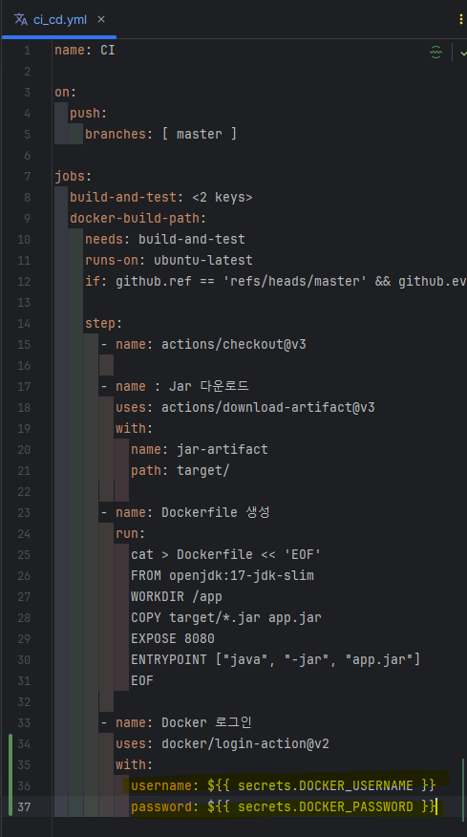The height and width of the screenshot is (837, 467).
Task: Click 'needs: build-and-test' line
Action: 165,239
